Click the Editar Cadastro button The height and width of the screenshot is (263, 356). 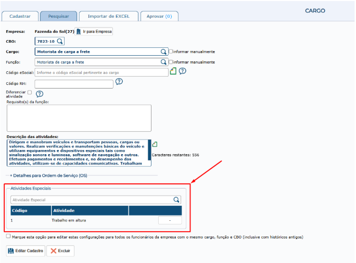click(x=26, y=251)
